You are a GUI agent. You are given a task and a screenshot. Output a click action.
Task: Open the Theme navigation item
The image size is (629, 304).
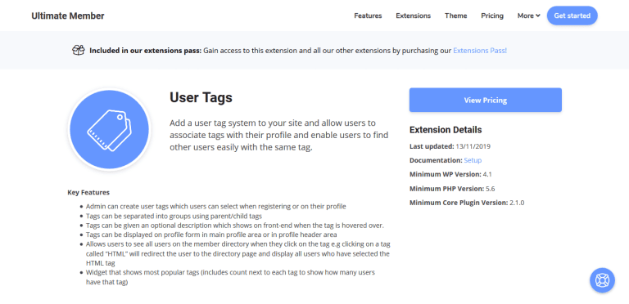(455, 16)
